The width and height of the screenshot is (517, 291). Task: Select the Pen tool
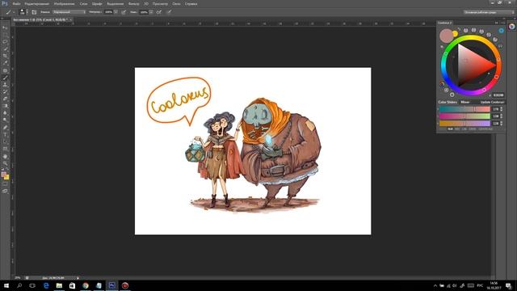[5, 128]
